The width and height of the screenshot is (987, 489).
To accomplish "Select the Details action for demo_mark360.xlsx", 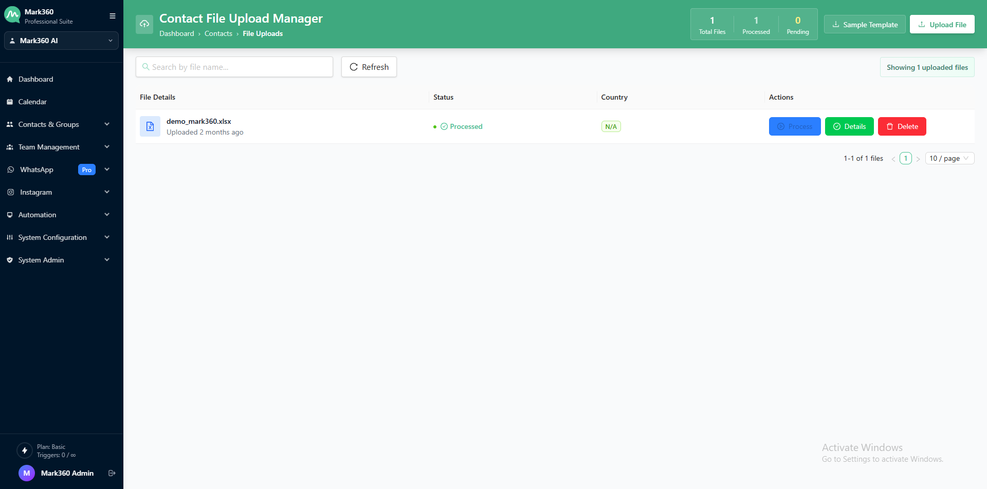I will [849, 126].
